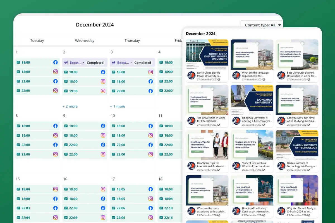Expand the '+ 1 more' posts on December 3
Image resolution: width=335 pixels, height=223 pixels.
coord(118,106)
